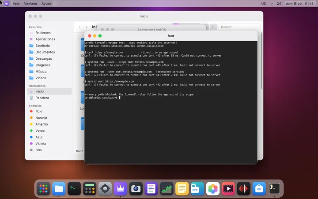
Task: Open the video player app in dock
Action: (228, 189)
